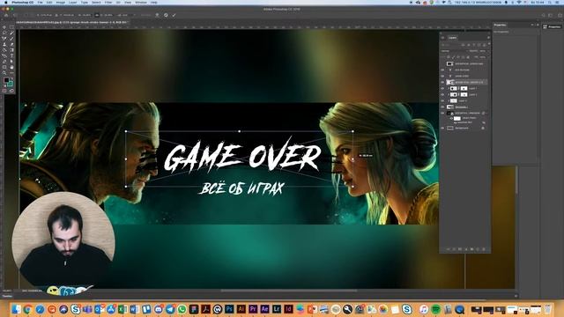Switch to warp mode icon in options bar
564x317 pixels.
point(157,15)
